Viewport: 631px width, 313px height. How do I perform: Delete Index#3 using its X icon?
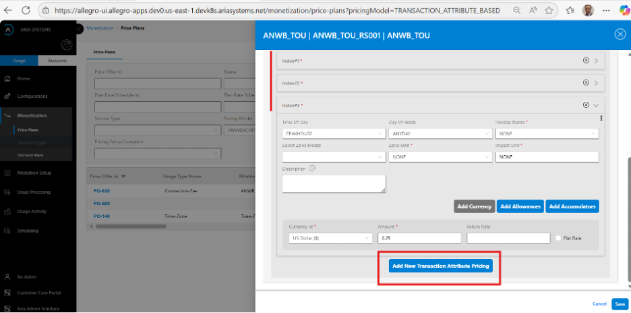click(x=586, y=105)
